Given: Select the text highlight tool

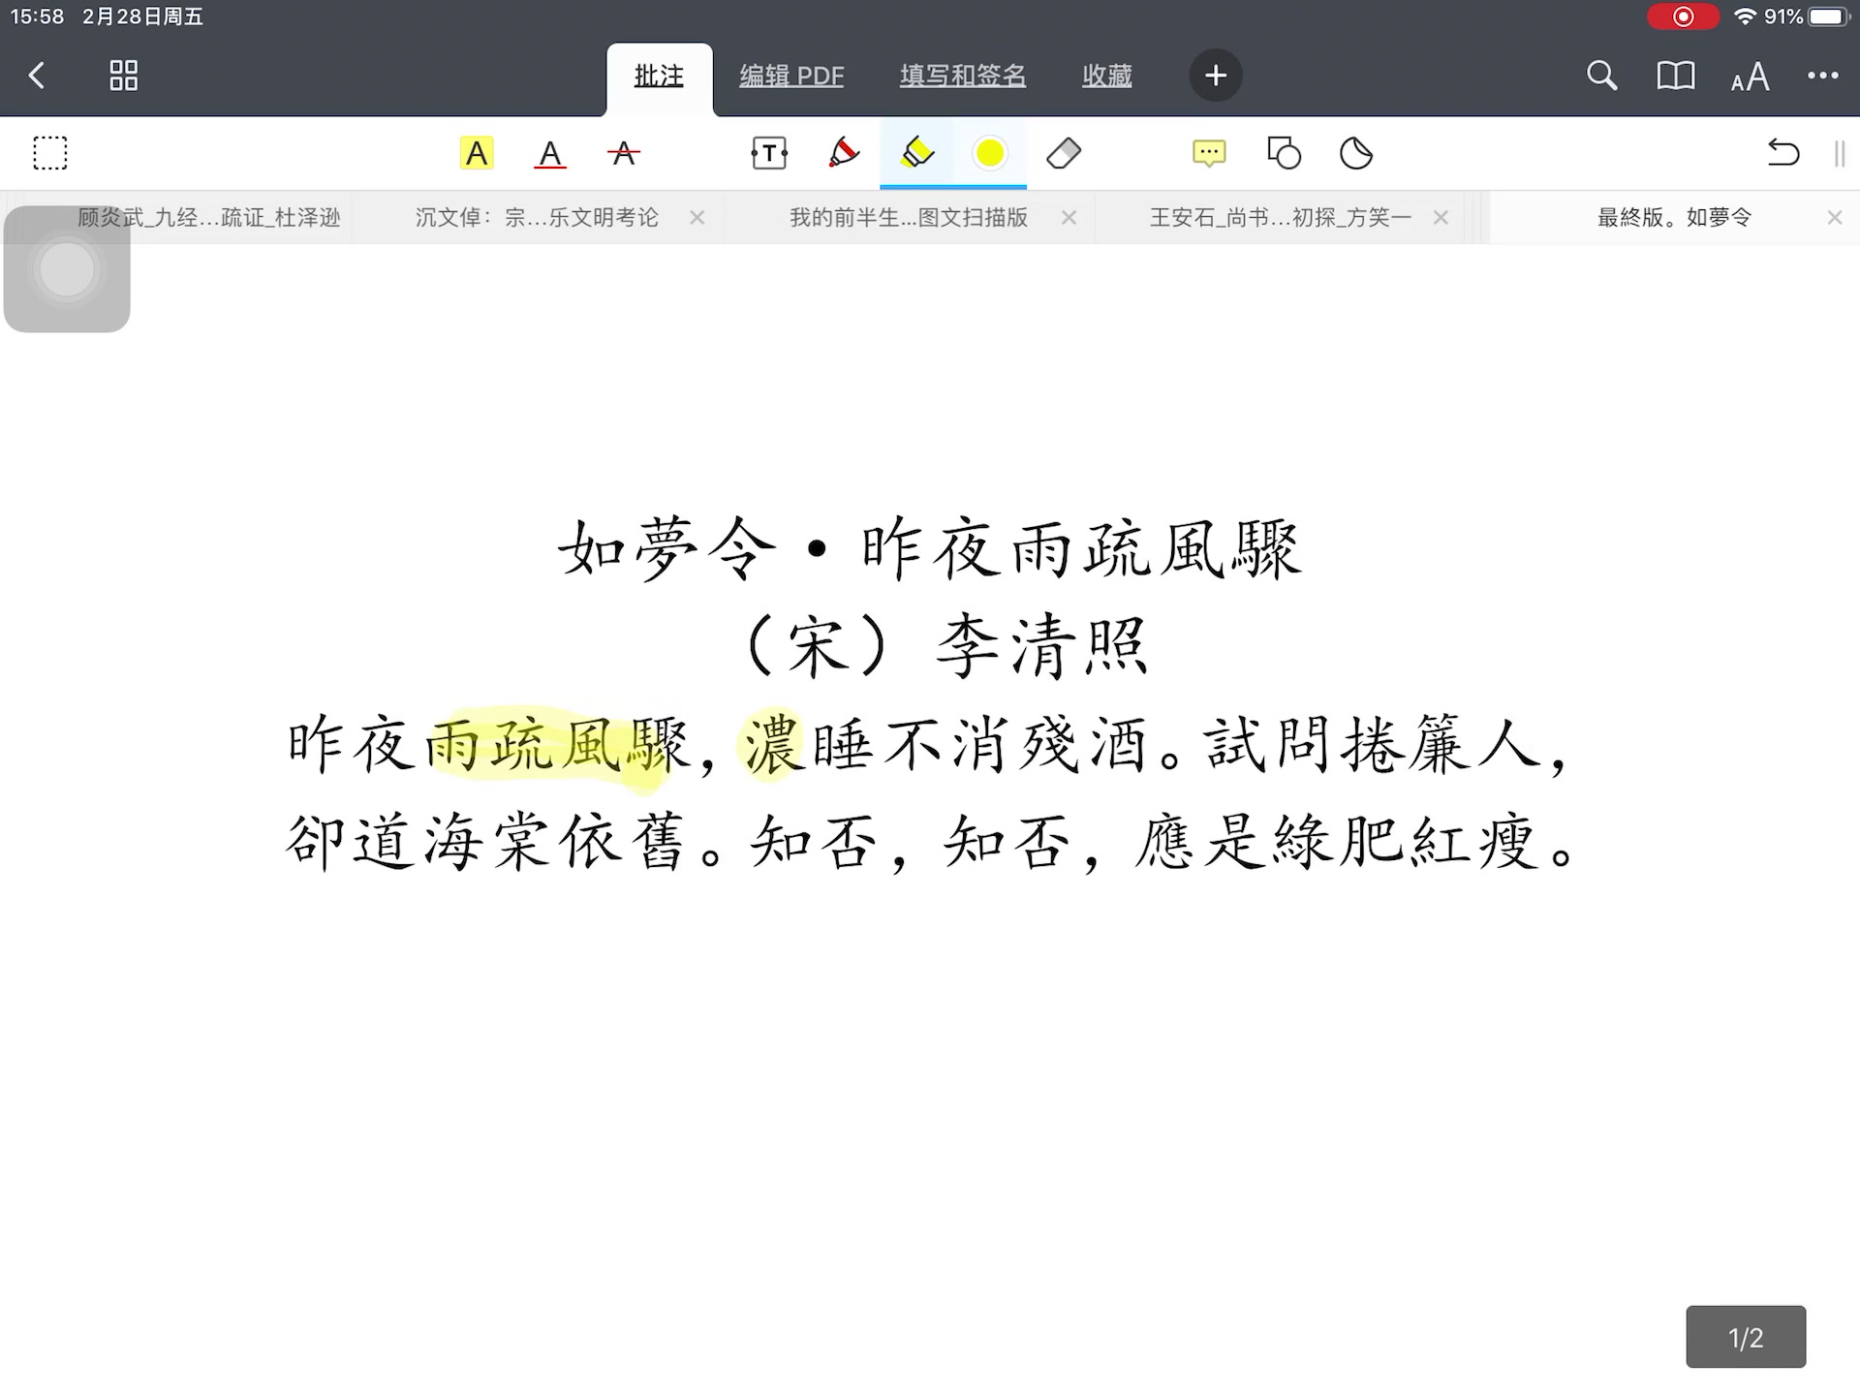Looking at the screenshot, I should pos(477,153).
